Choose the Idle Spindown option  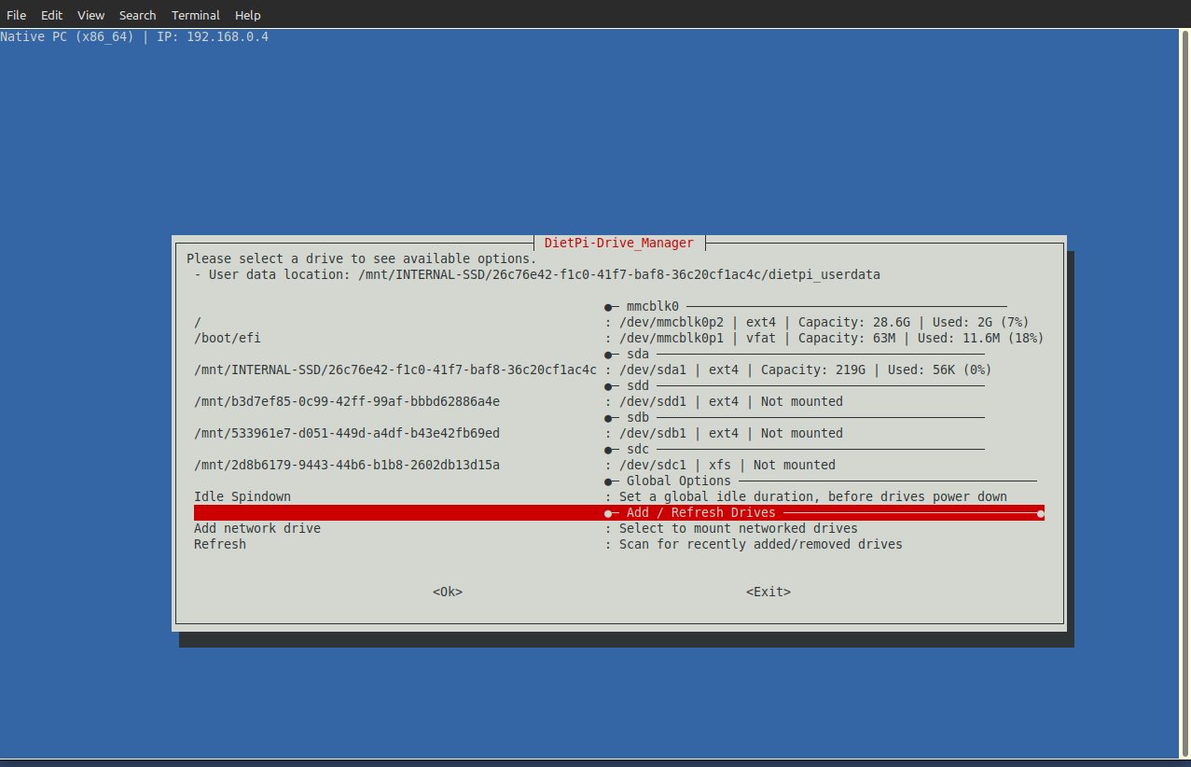(242, 496)
